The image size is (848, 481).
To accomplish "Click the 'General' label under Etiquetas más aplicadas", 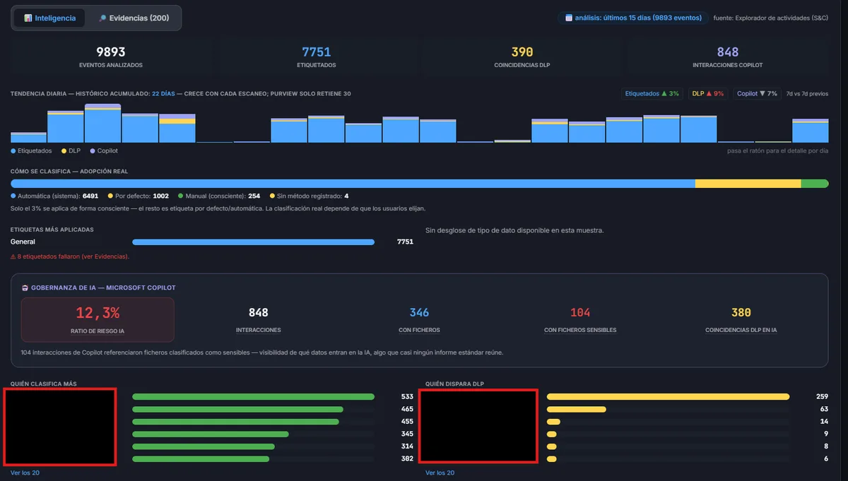I will pyautogui.click(x=23, y=242).
